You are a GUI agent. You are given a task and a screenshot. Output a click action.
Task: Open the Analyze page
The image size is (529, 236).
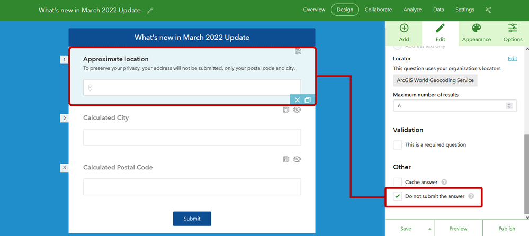pyautogui.click(x=413, y=10)
